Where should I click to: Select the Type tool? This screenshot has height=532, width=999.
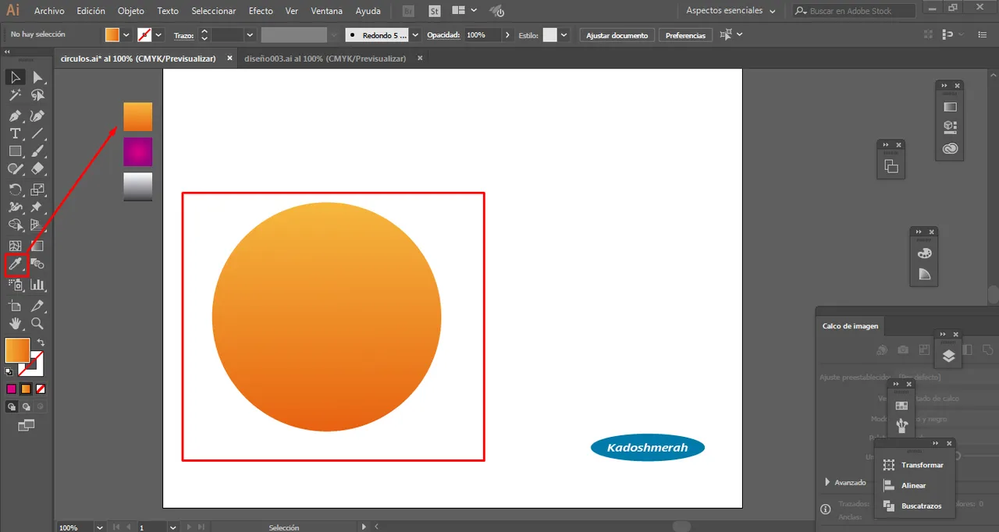click(15, 133)
